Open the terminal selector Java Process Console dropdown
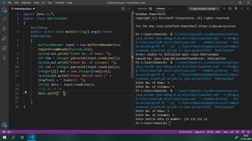The width and height of the screenshot is (252, 141). [204, 9]
